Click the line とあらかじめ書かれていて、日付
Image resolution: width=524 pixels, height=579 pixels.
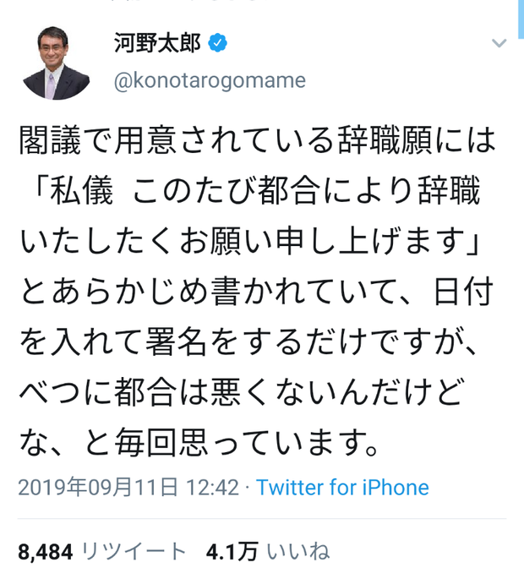point(256,292)
